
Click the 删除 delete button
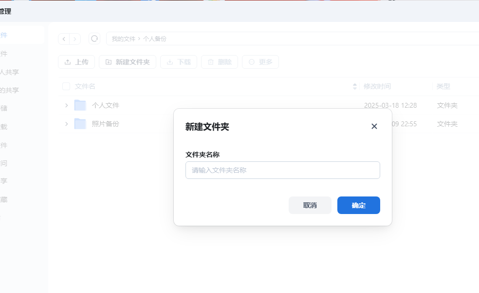220,62
